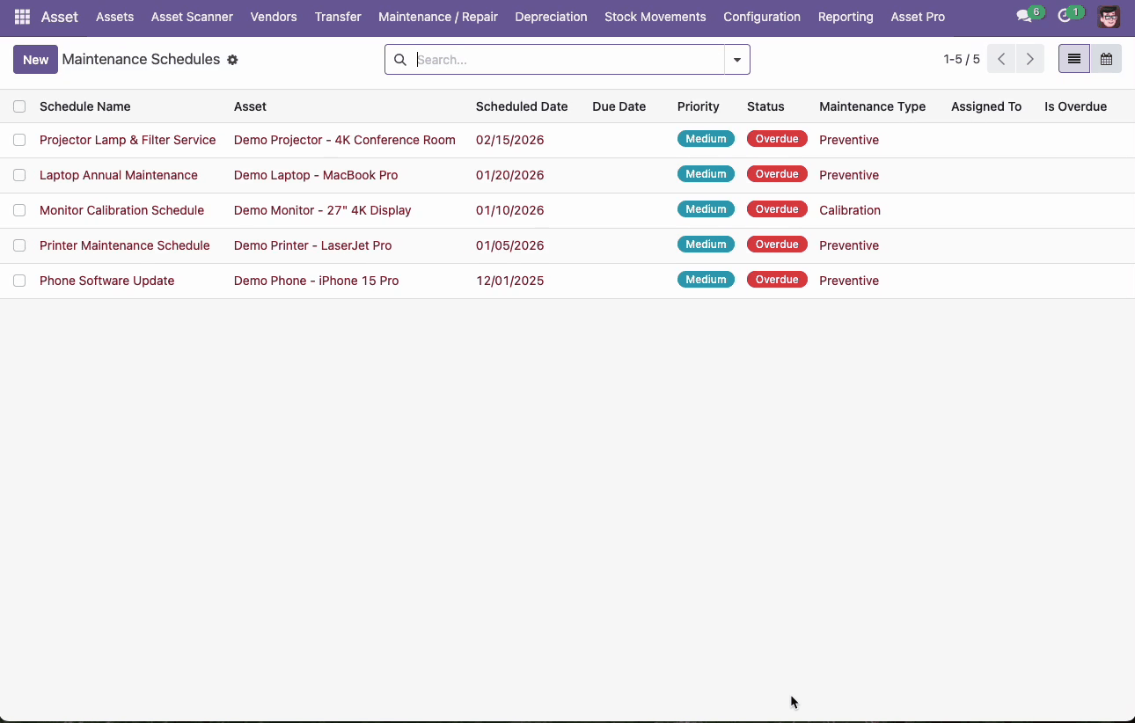Click Overdue status badge in Laptop row
1135x723 pixels.
(777, 174)
